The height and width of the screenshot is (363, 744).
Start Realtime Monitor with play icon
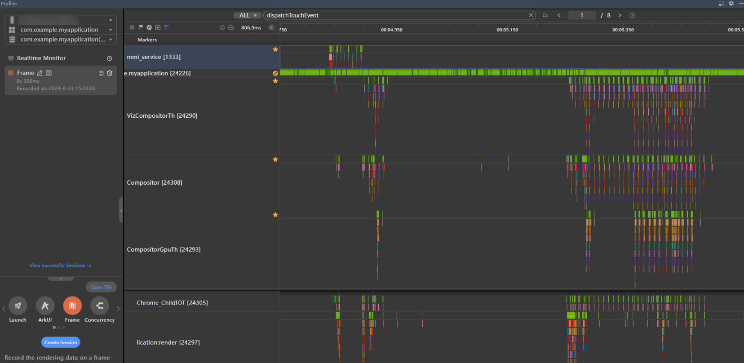(110, 58)
